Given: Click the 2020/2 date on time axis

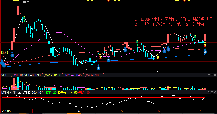Looking at the screenshot, I should (x=6, y=111).
